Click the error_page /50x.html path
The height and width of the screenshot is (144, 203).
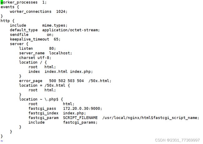click(x=99, y=81)
